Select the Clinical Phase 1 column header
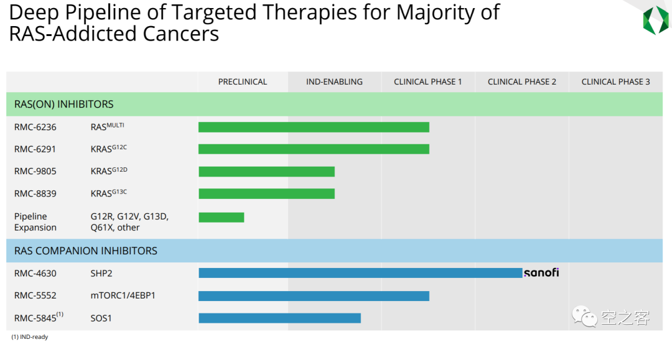 [x=428, y=81]
